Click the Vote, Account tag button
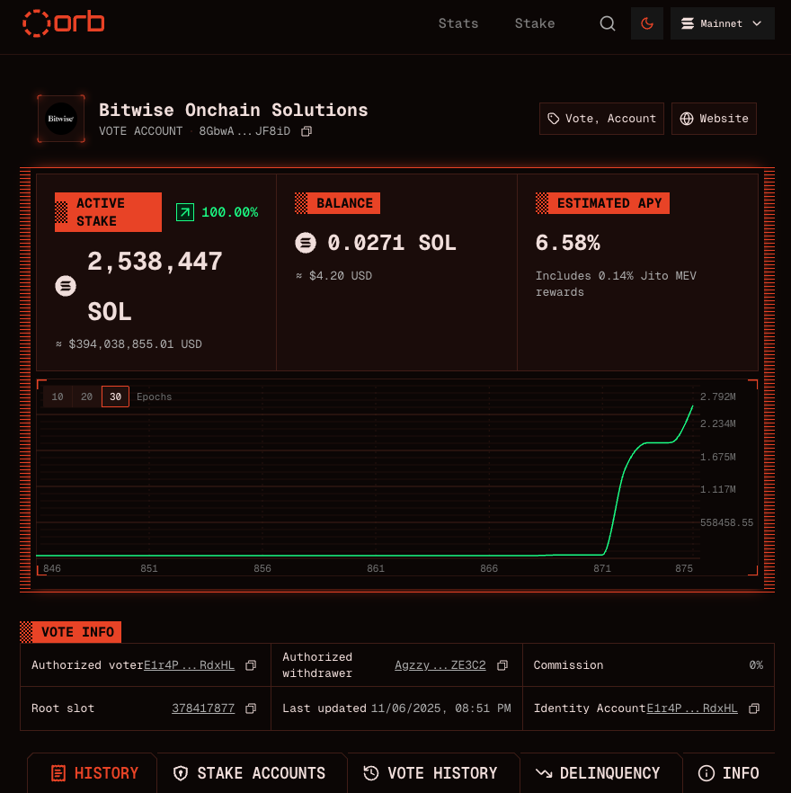The width and height of the screenshot is (791, 793). click(x=601, y=119)
